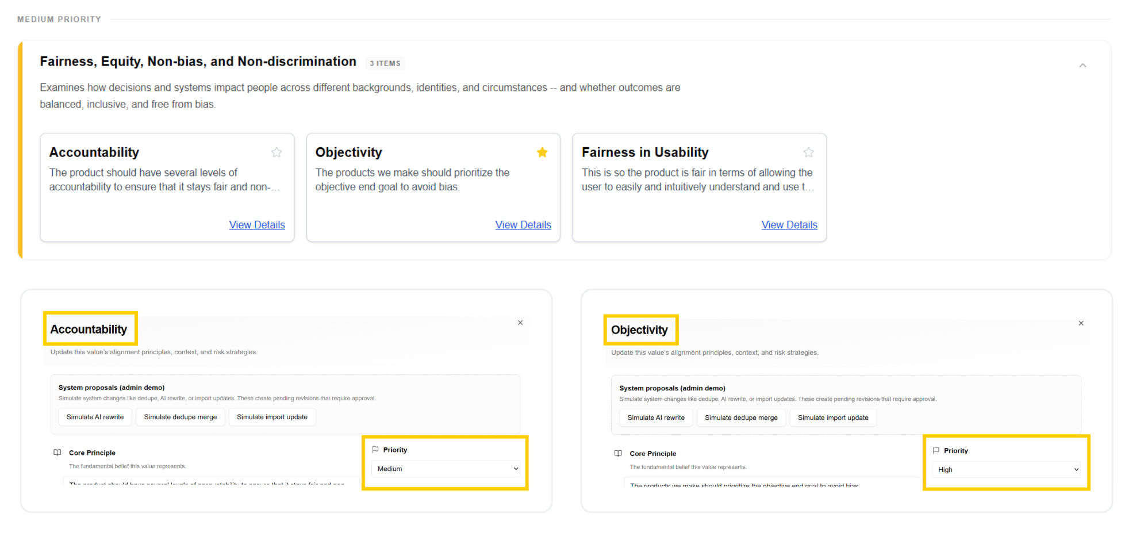This screenshot has height=540, width=1140.
Task: Click the Core Principle text field in Objectivity
Action: (770, 483)
